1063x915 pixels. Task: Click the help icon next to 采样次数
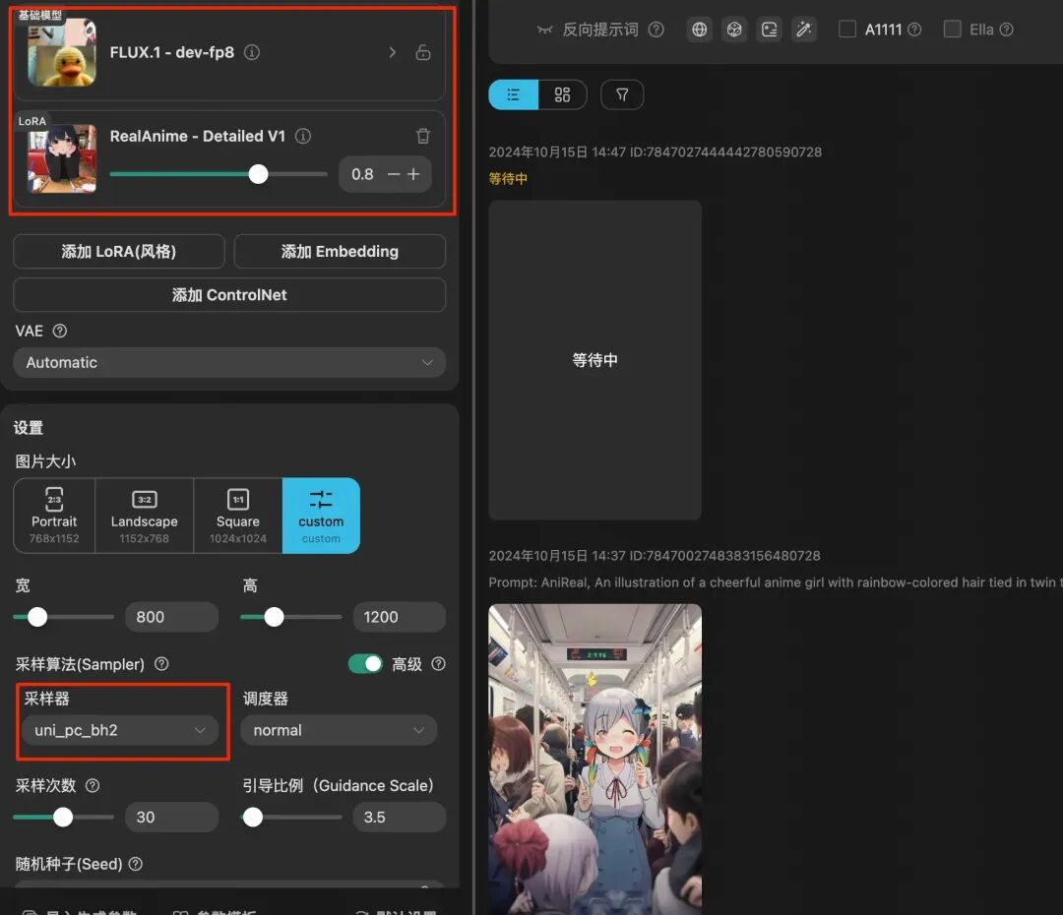pyautogui.click(x=93, y=785)
